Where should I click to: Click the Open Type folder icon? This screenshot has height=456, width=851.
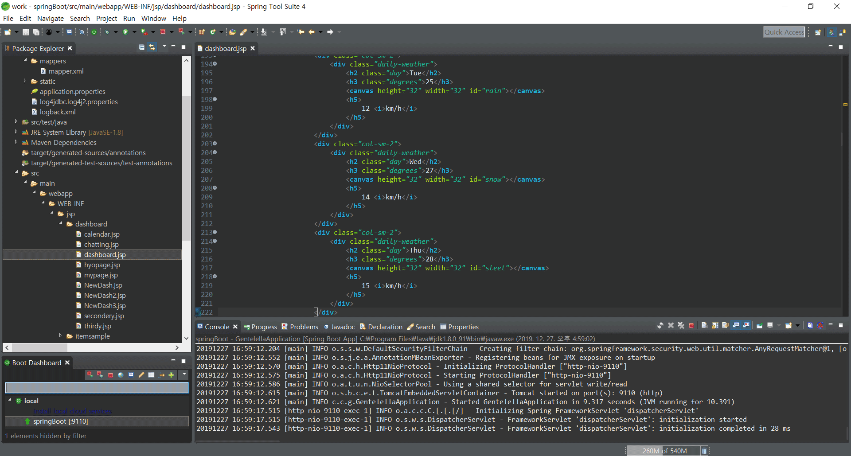232,32
